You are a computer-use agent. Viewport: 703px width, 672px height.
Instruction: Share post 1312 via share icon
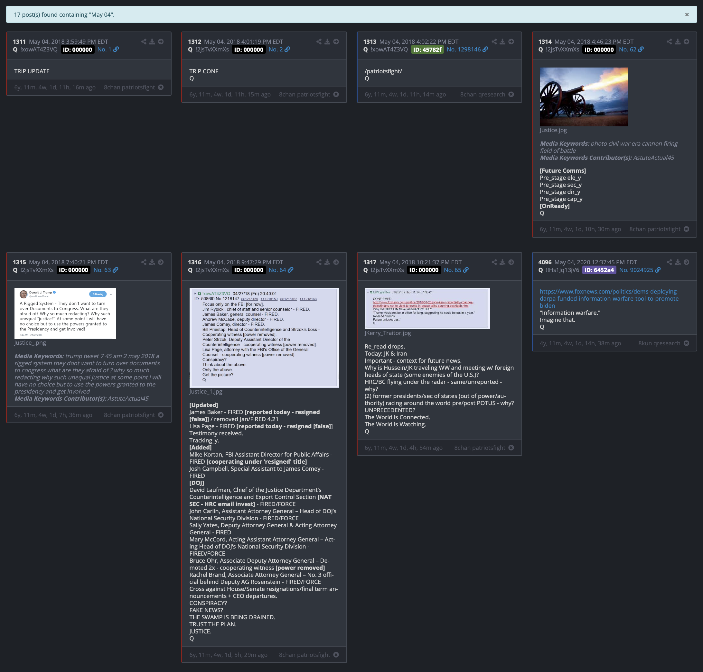319,41
